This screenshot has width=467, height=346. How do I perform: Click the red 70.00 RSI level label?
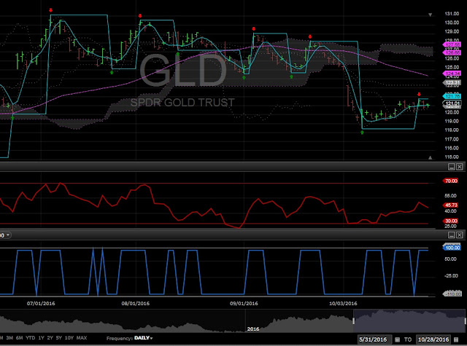[451, 181]
